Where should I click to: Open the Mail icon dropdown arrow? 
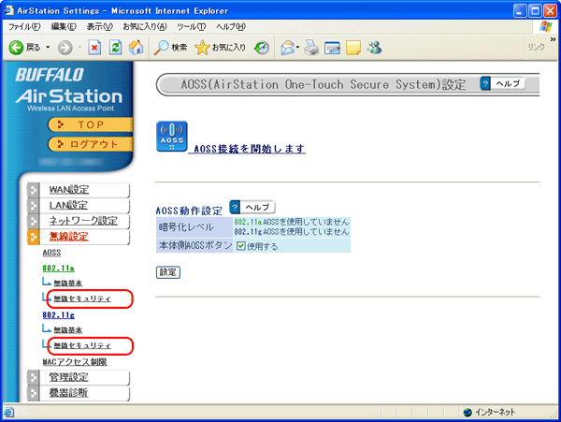click(297, 48)
